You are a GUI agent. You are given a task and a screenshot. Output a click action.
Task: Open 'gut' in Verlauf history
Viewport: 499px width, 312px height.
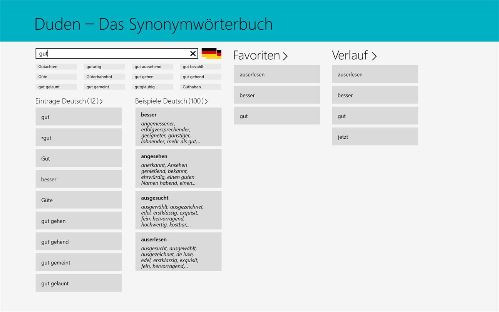pyautogui.click(x=375, y=116)
